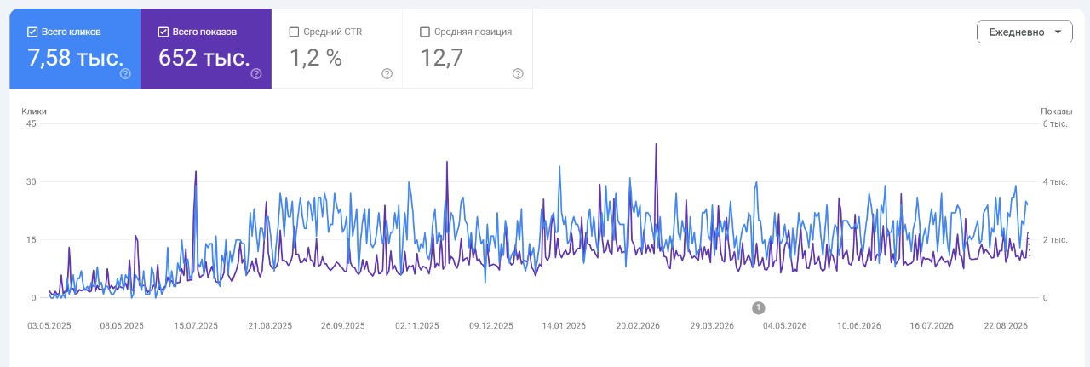Image resolution: width=1090 pixels, height=367 pixels.
Task: Click date label 16.07.2026
Action: [x=932, y=326]
